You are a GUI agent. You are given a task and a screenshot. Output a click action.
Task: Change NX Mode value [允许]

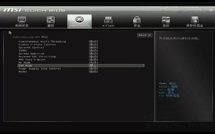pyautogui.click(x=93, y=62)
